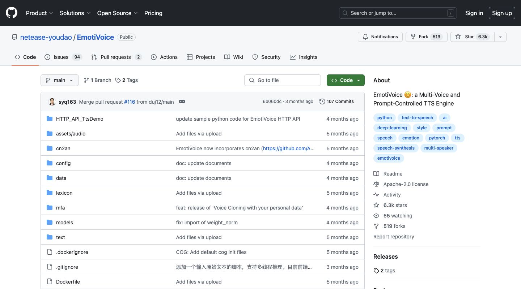Click the branch icon beside 1 Branch

[x=86, y=80]
